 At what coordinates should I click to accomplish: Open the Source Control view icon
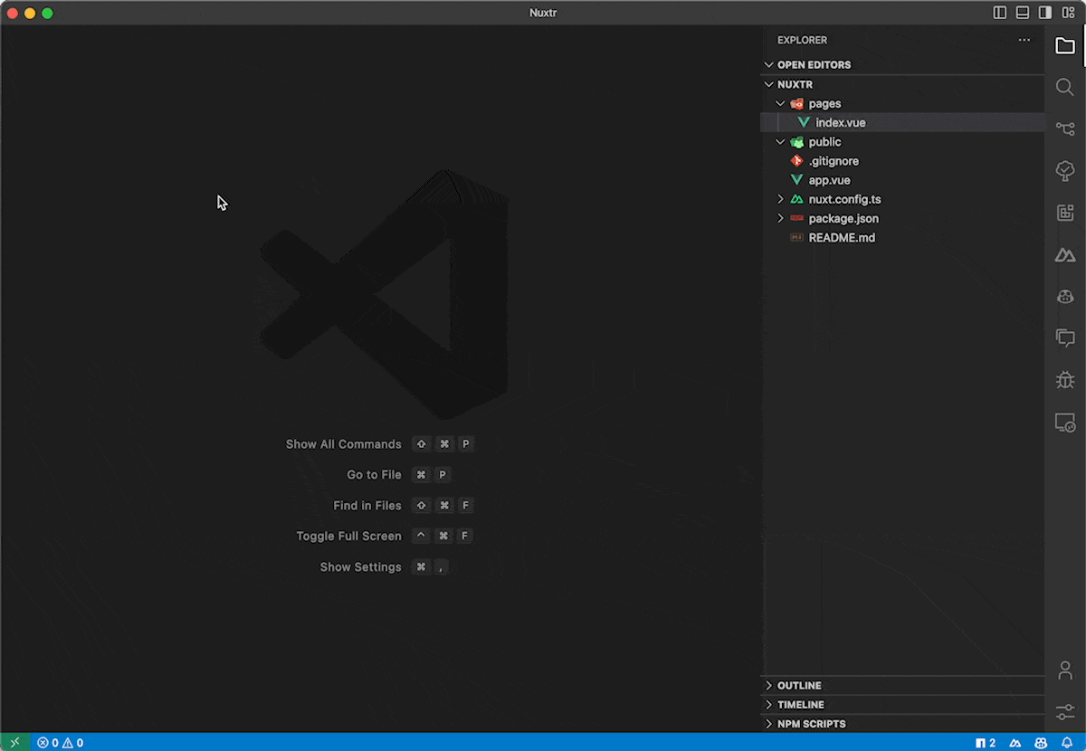coord(1065,128)
